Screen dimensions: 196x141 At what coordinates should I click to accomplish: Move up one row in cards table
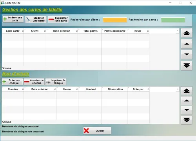(187, 44)
